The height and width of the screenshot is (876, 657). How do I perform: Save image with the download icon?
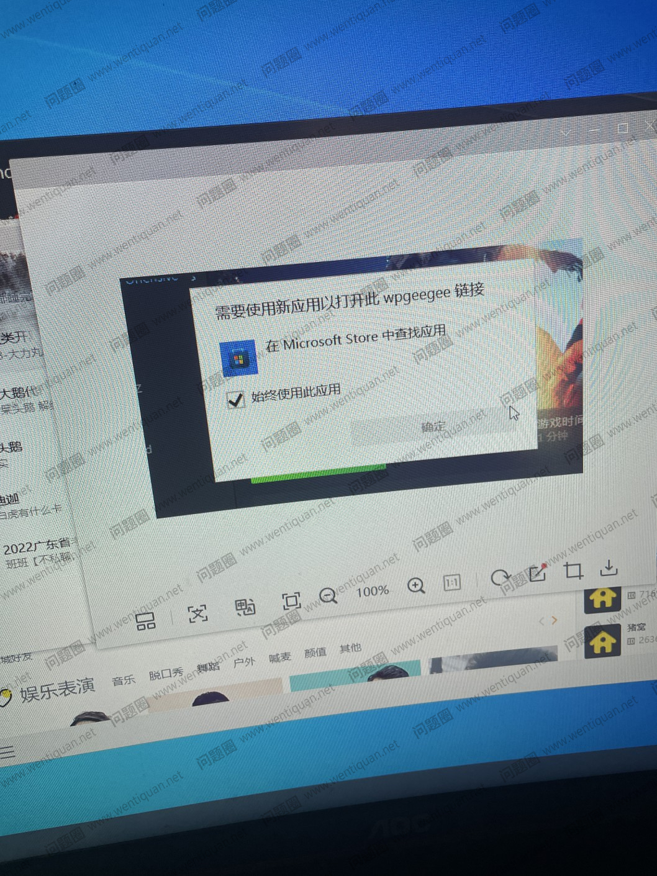pos(609,567)
